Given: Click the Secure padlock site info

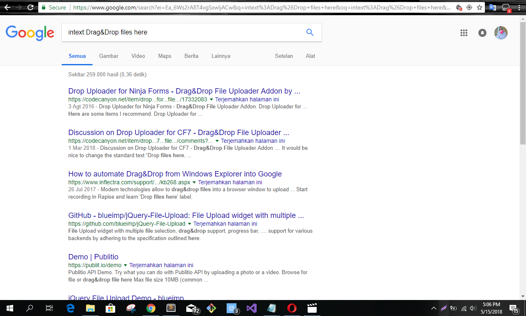Looking at the screenshot, I should (x=53, y=7).
